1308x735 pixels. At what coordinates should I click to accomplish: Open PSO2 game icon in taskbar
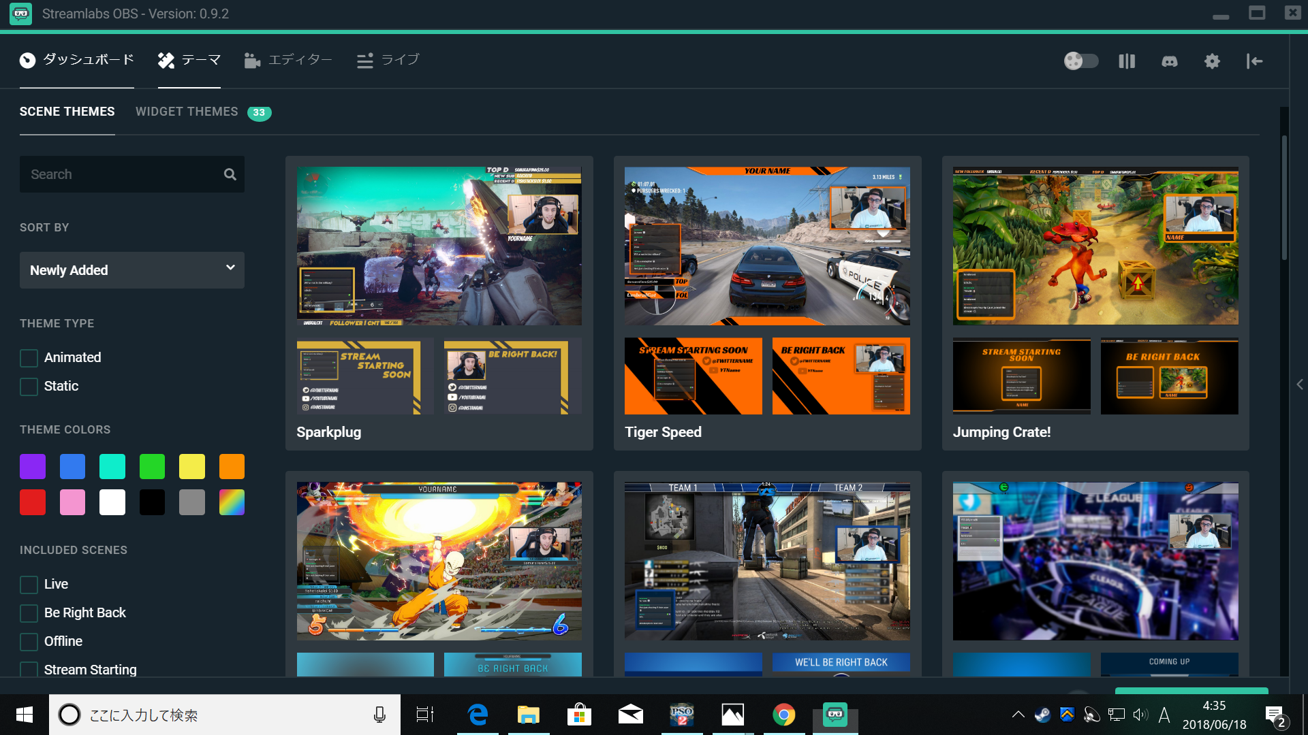[x=682, y=715]
